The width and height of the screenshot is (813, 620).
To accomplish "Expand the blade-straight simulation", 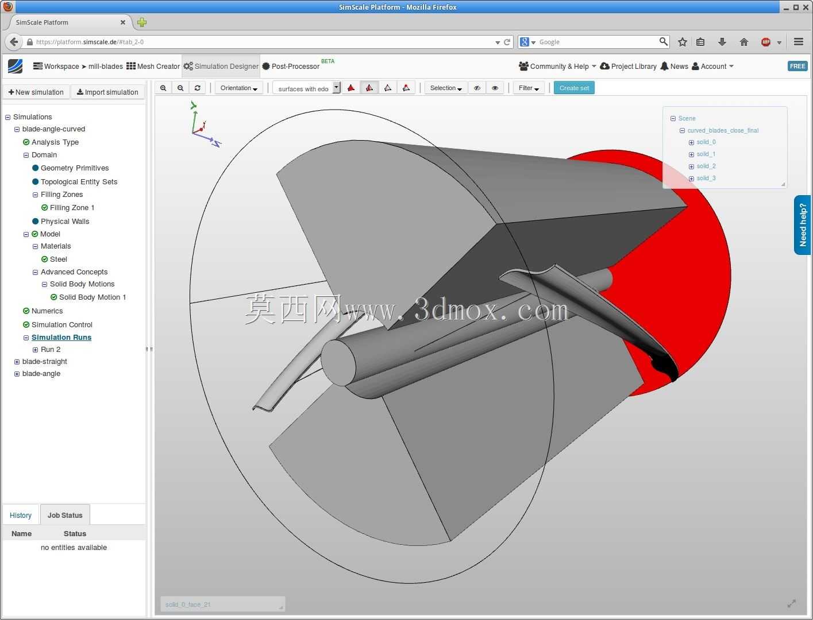I will tap(17, 362).
